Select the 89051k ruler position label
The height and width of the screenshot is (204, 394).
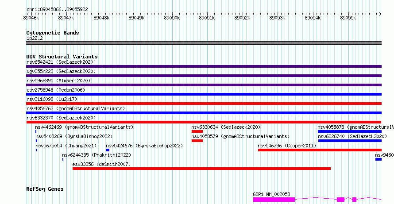point(207,18)
